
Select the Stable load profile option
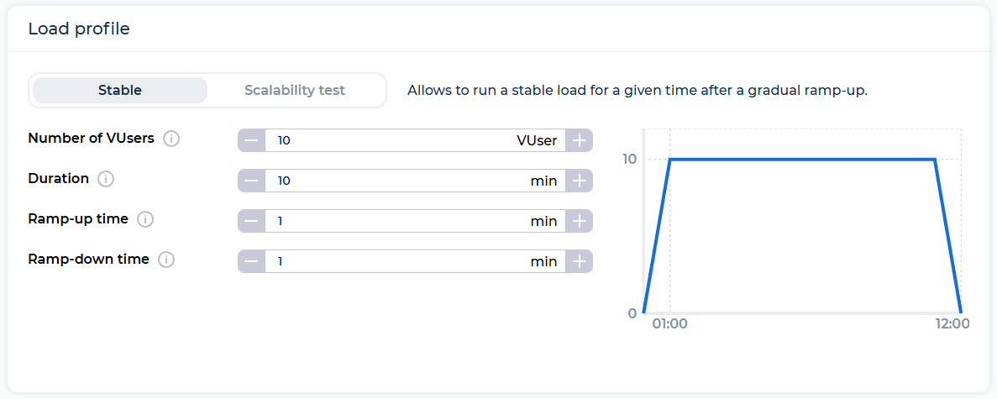pos(120,91)
